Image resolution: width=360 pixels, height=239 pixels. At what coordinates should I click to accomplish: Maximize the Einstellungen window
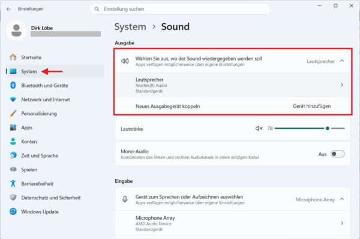(x=335, y=6)
